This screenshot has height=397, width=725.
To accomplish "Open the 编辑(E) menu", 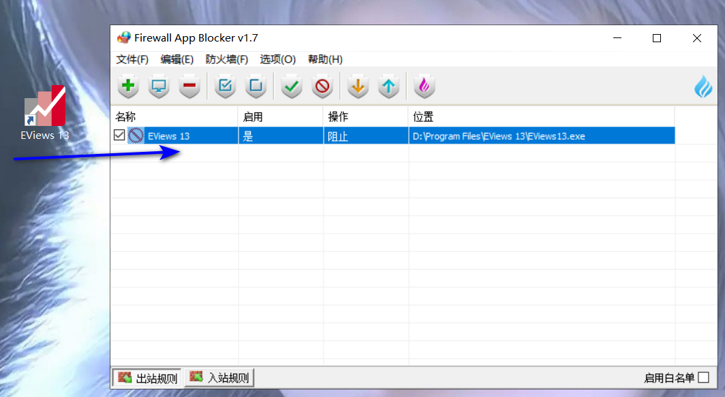I will (176, 59).
